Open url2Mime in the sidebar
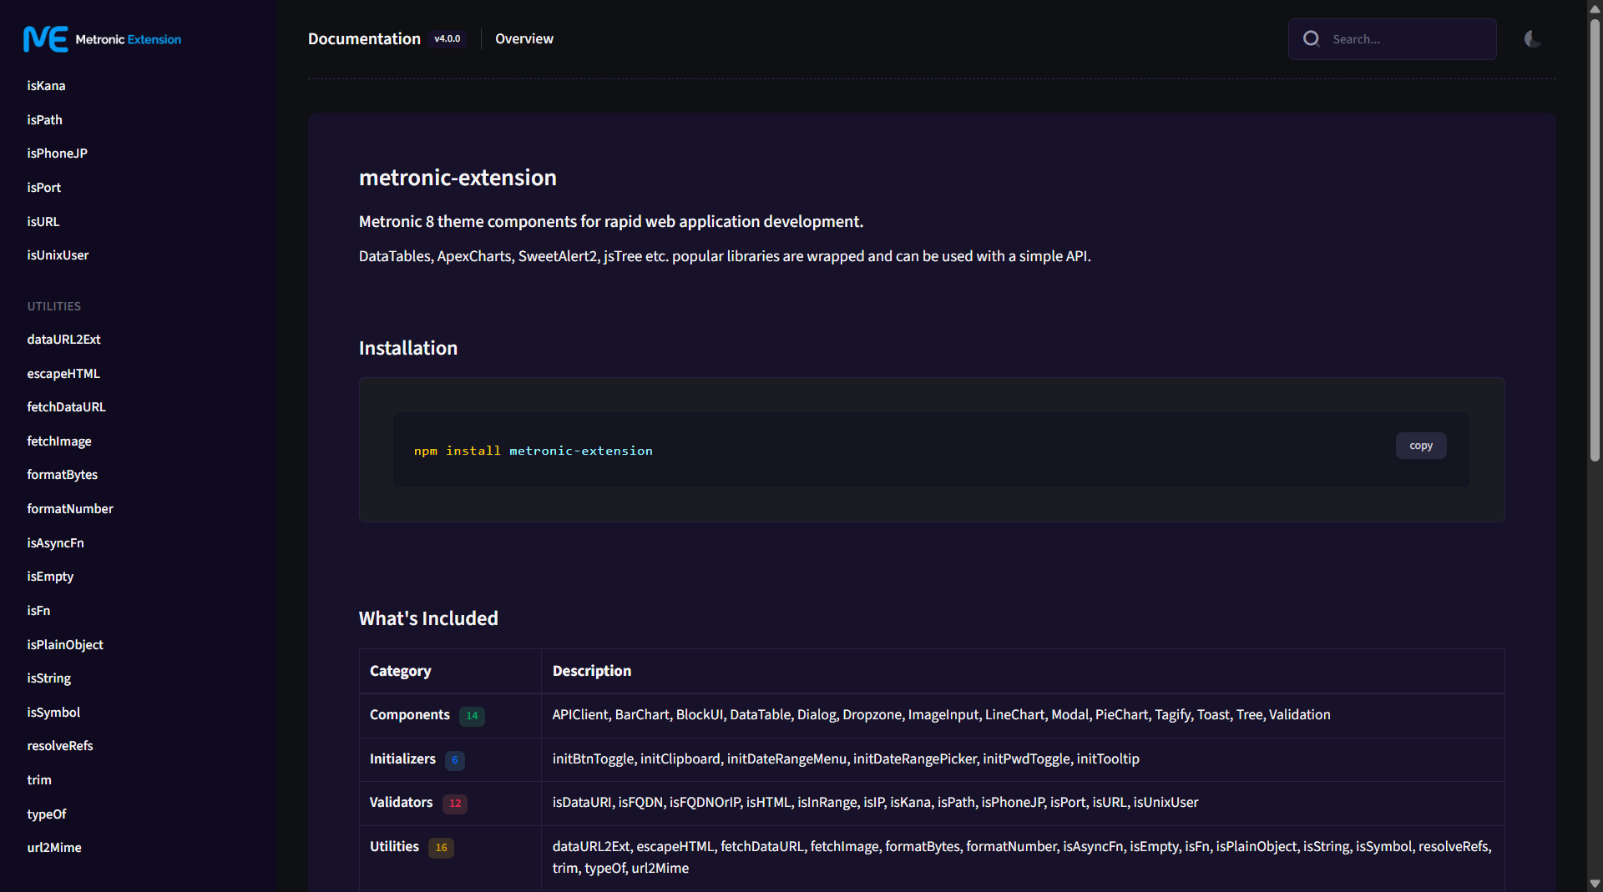Image resolution: width=1603 pixels, height=892 pixels. [x=54, y=848]
